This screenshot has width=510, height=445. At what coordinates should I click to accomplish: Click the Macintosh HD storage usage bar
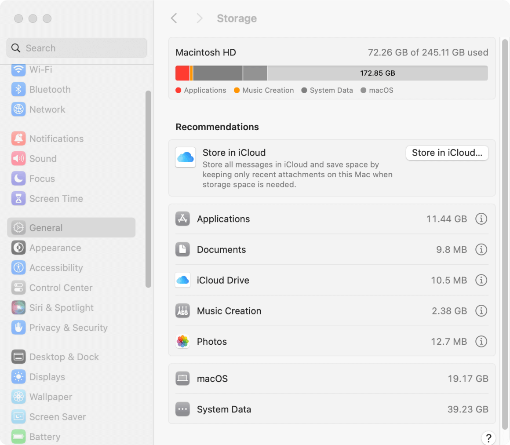pos(332,73)
